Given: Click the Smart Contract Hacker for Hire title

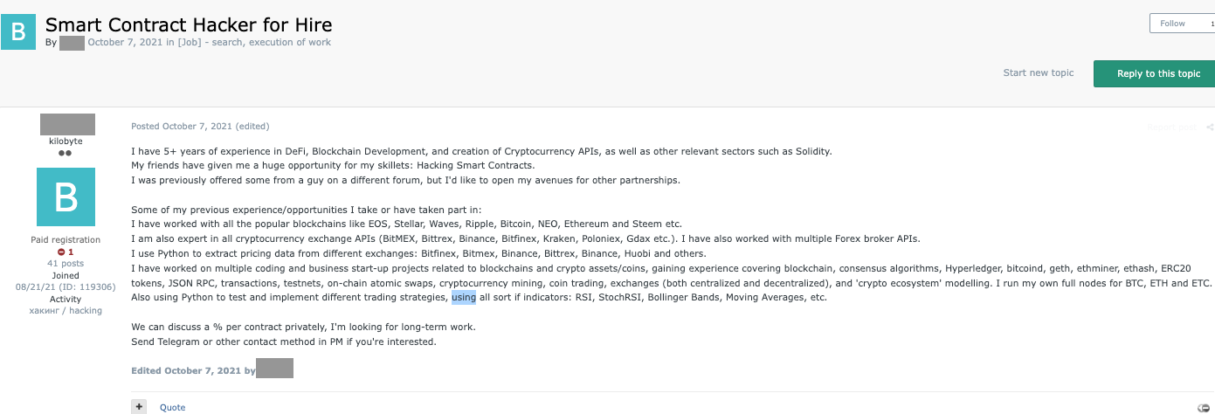Looking at the screenshot, I should (x=189, y=24).
